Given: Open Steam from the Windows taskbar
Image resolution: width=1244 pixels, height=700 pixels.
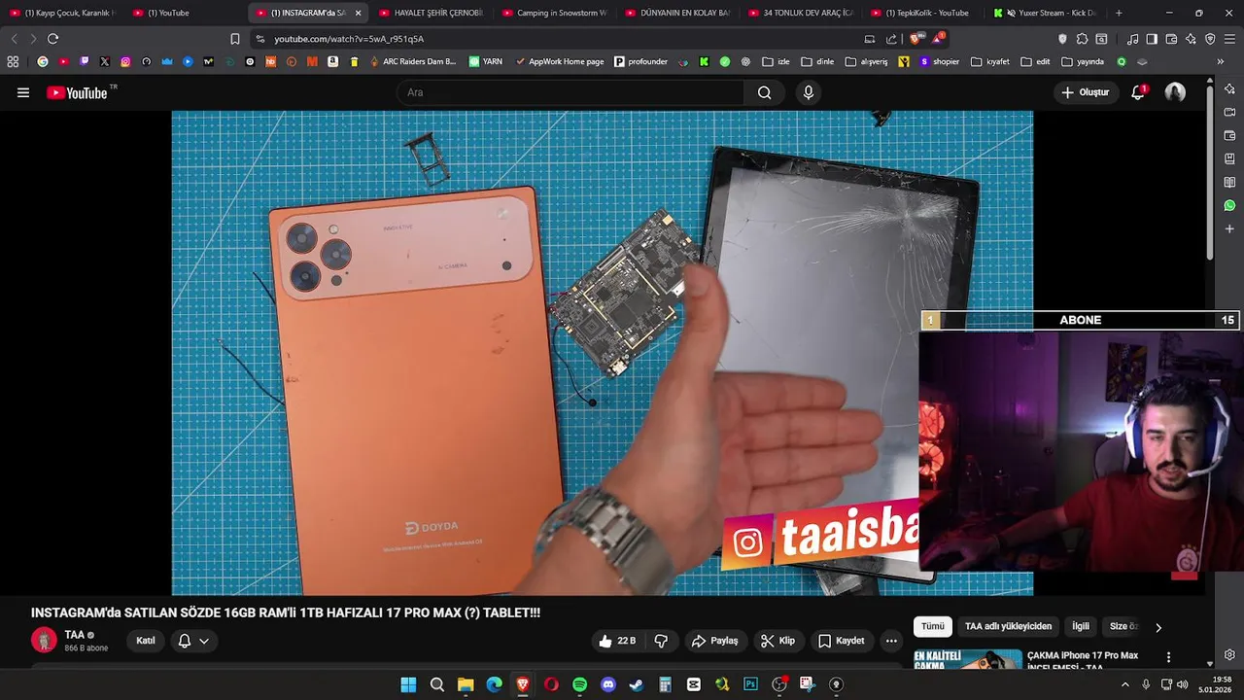Looking at the screenshot, I should tap(637, 684).
